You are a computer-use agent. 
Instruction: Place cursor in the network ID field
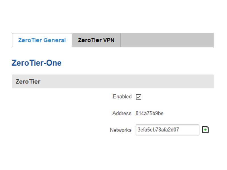pyautogui.click(x=167, y=130)
